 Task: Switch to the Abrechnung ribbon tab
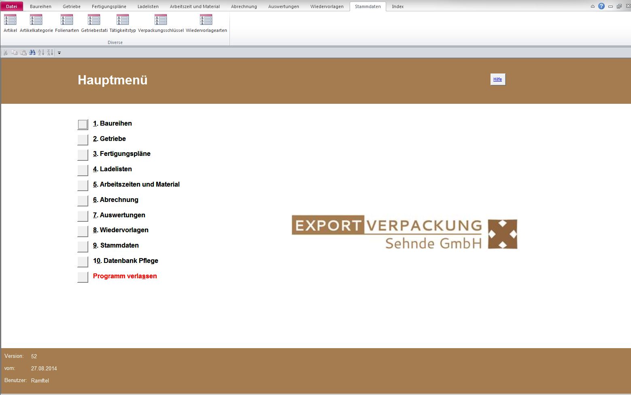(244, 6)
